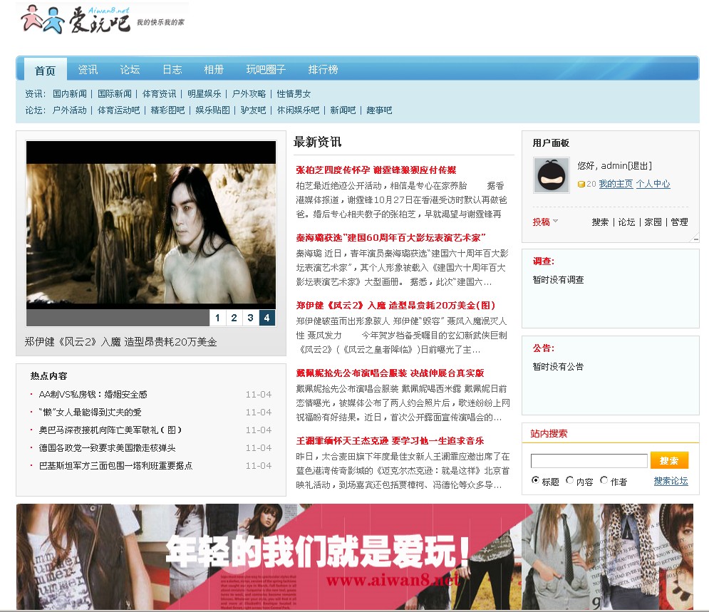Select the 作者 search radio button
Image resolution: width=709 pixels, height=612 pixels.
pyautogui.click(x=604, y=480)
